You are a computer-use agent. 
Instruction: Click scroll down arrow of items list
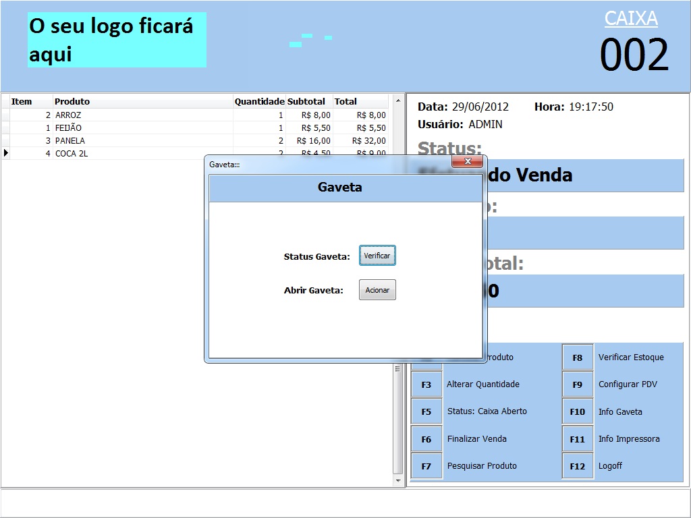[x=398, y=481]
